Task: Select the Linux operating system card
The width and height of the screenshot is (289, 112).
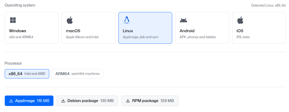Action: [145, 28]
